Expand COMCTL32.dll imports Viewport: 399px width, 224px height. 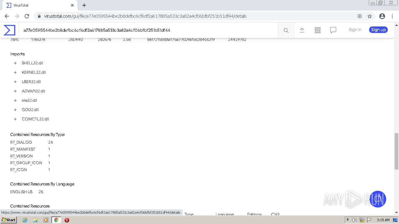point(15,119)
